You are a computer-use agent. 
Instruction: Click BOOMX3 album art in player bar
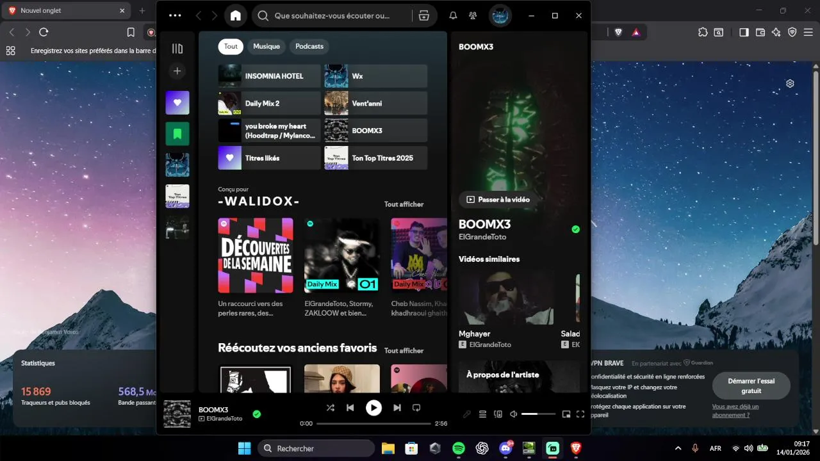click(177, 414)
